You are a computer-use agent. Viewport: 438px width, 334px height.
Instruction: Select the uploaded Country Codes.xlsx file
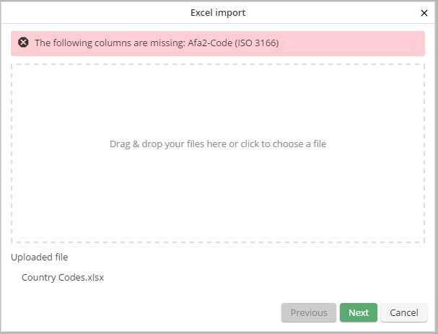[63, 277]
